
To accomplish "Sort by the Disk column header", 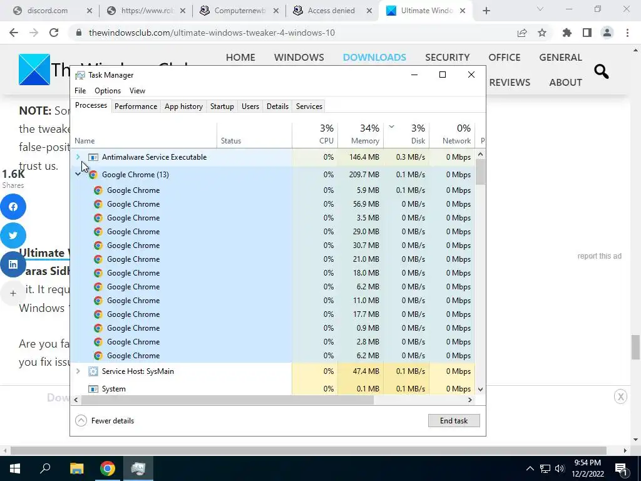I will pos(406,135).
